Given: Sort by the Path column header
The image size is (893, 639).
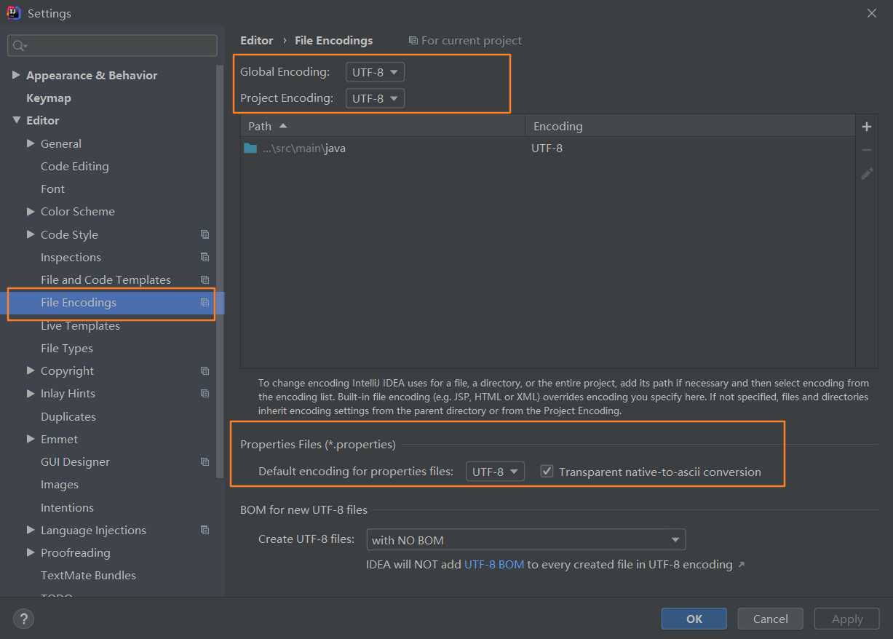Looking at the screenshot, I should (383, 126).
